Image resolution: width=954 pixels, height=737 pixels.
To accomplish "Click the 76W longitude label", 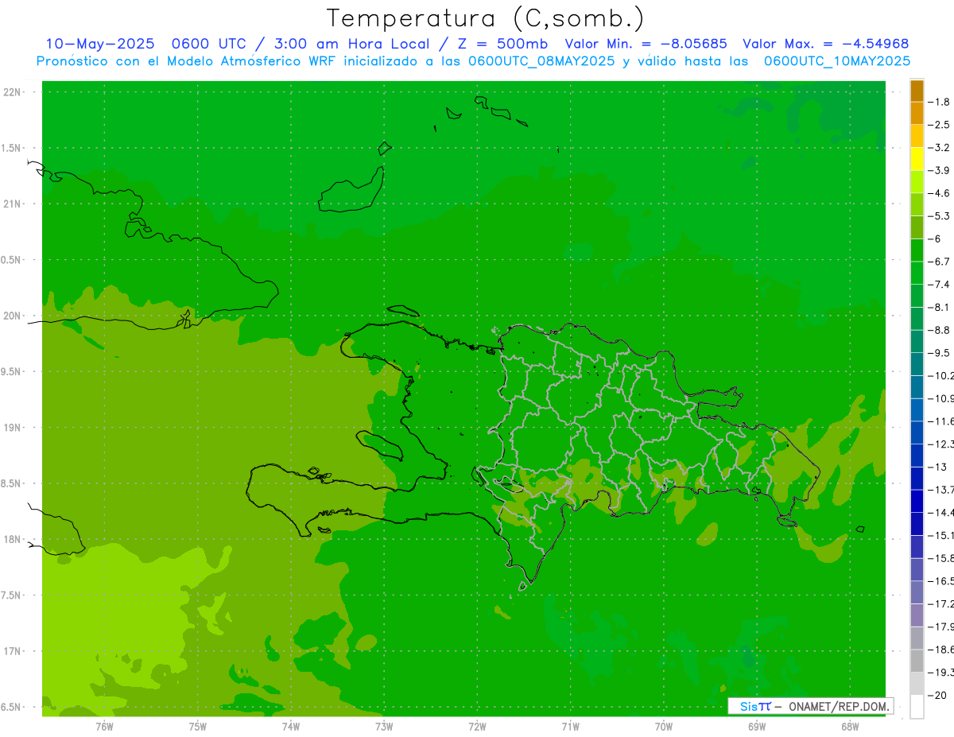I will point(104,726).
